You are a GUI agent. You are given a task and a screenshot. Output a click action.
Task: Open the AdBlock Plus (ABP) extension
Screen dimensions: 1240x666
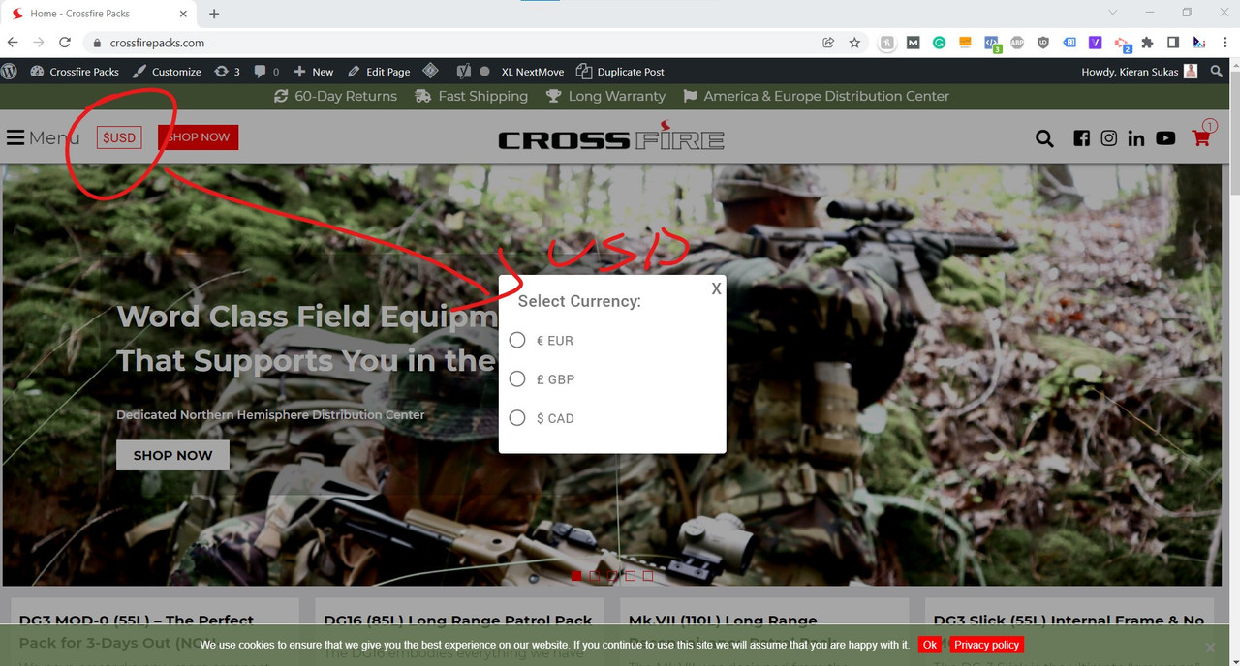click(x=1017, y=43)
